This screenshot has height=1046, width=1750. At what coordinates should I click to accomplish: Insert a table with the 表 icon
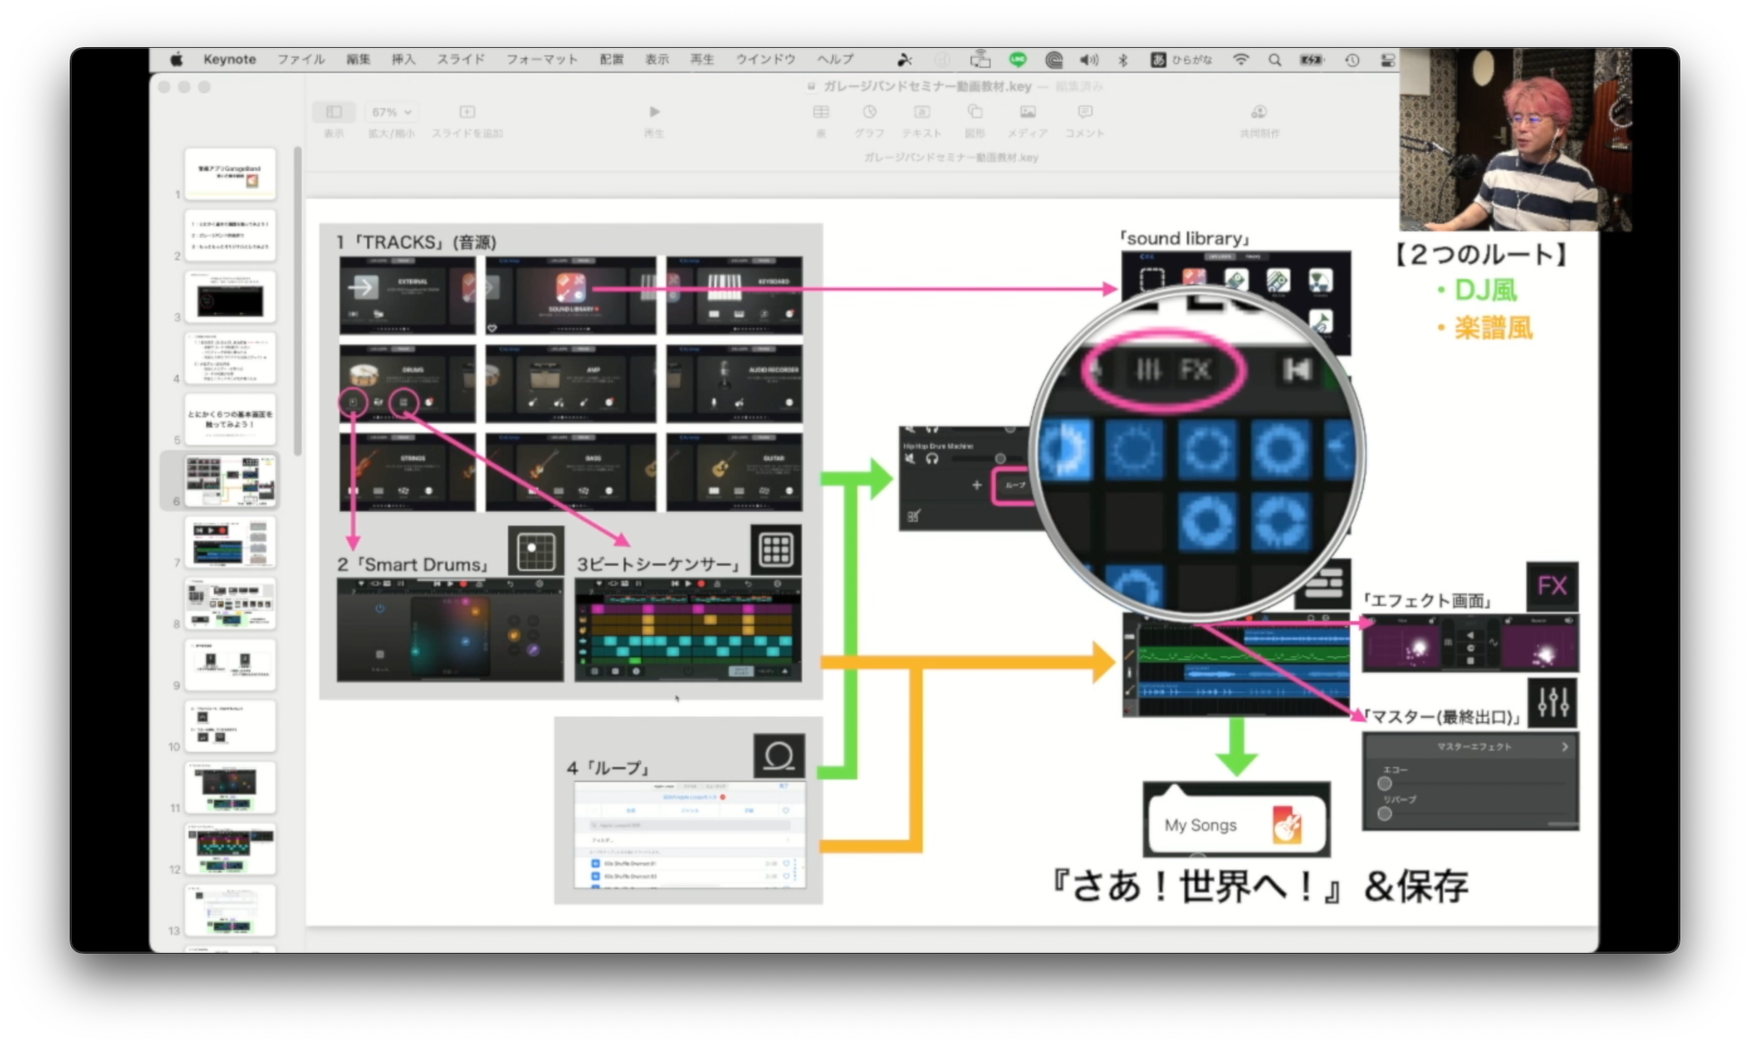coord(820,112)
